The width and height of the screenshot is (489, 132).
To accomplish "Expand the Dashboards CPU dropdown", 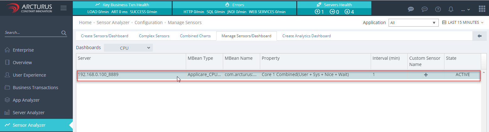I will click(128, 48).
